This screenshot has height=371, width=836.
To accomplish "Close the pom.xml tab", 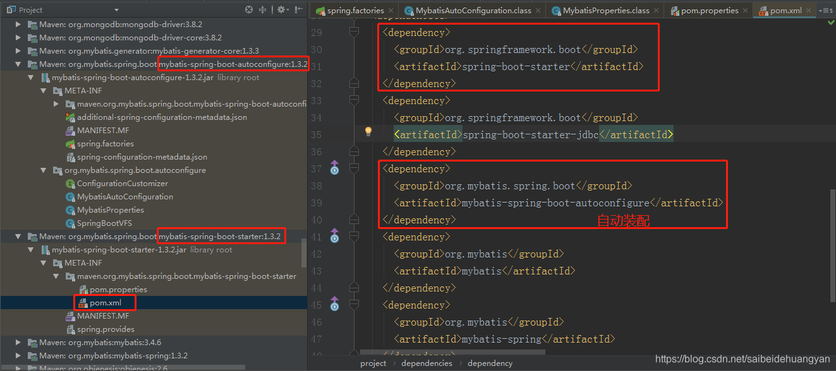I will (x=809, y=11).
